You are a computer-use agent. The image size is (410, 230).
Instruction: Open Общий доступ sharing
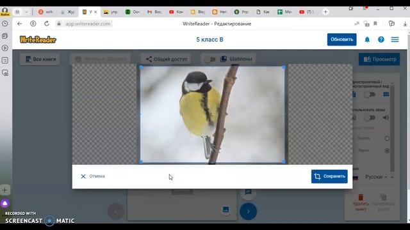(167, 59)
